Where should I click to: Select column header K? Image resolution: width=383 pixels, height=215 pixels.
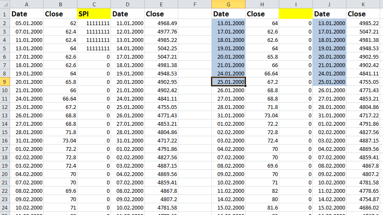(x=364, y=4)
